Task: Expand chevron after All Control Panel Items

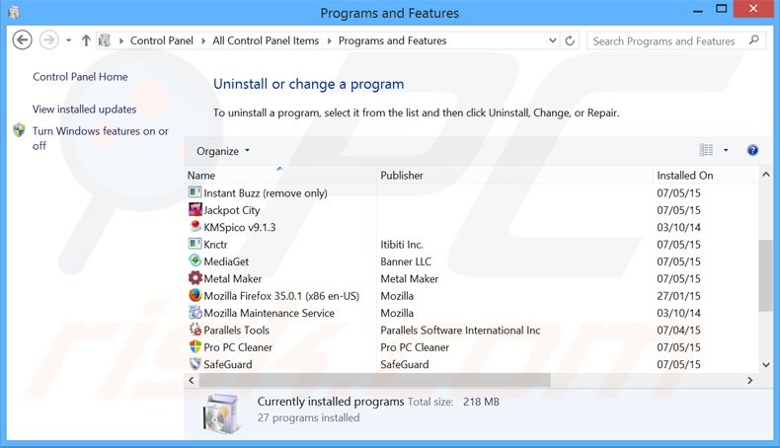Action: pyautogui.click(x=330, y=40)
